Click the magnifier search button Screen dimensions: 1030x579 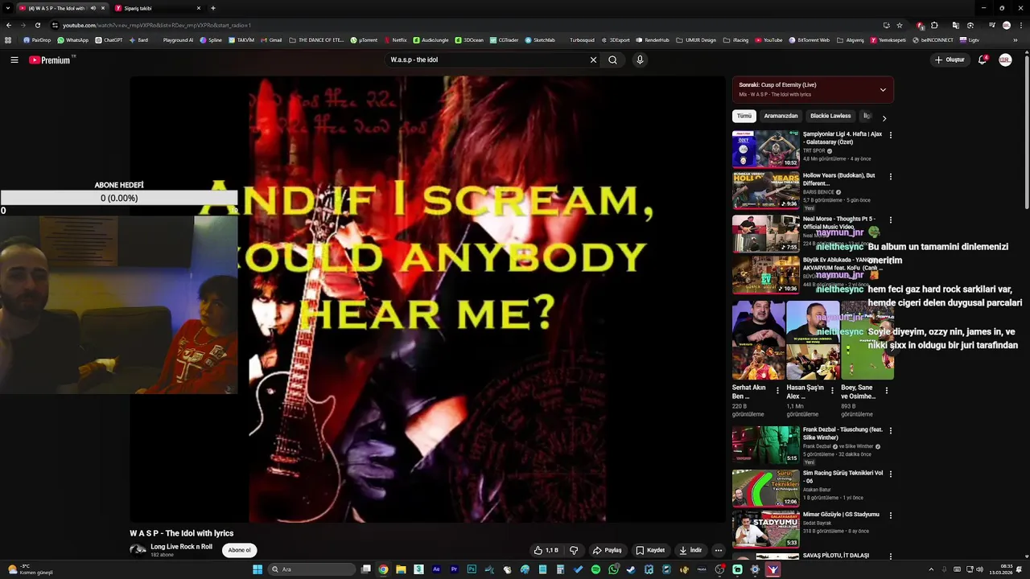tap(612, 60)
